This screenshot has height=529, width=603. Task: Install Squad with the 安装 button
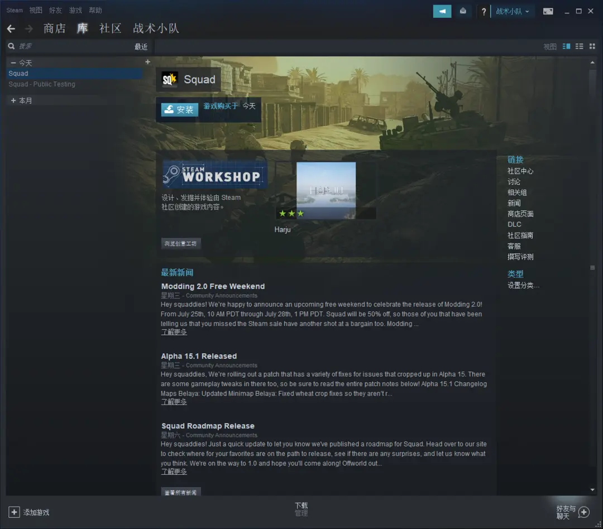coord(180,109)
